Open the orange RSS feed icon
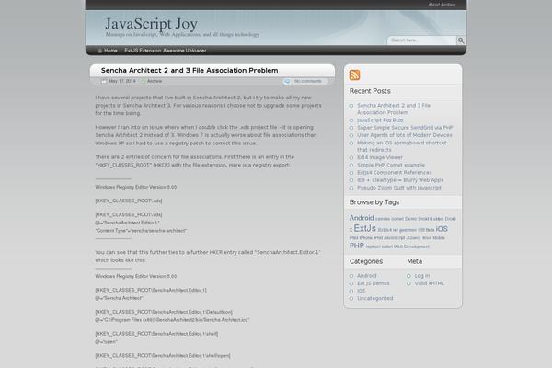Viewport: 552px width, 368px height. click(354, 75)
